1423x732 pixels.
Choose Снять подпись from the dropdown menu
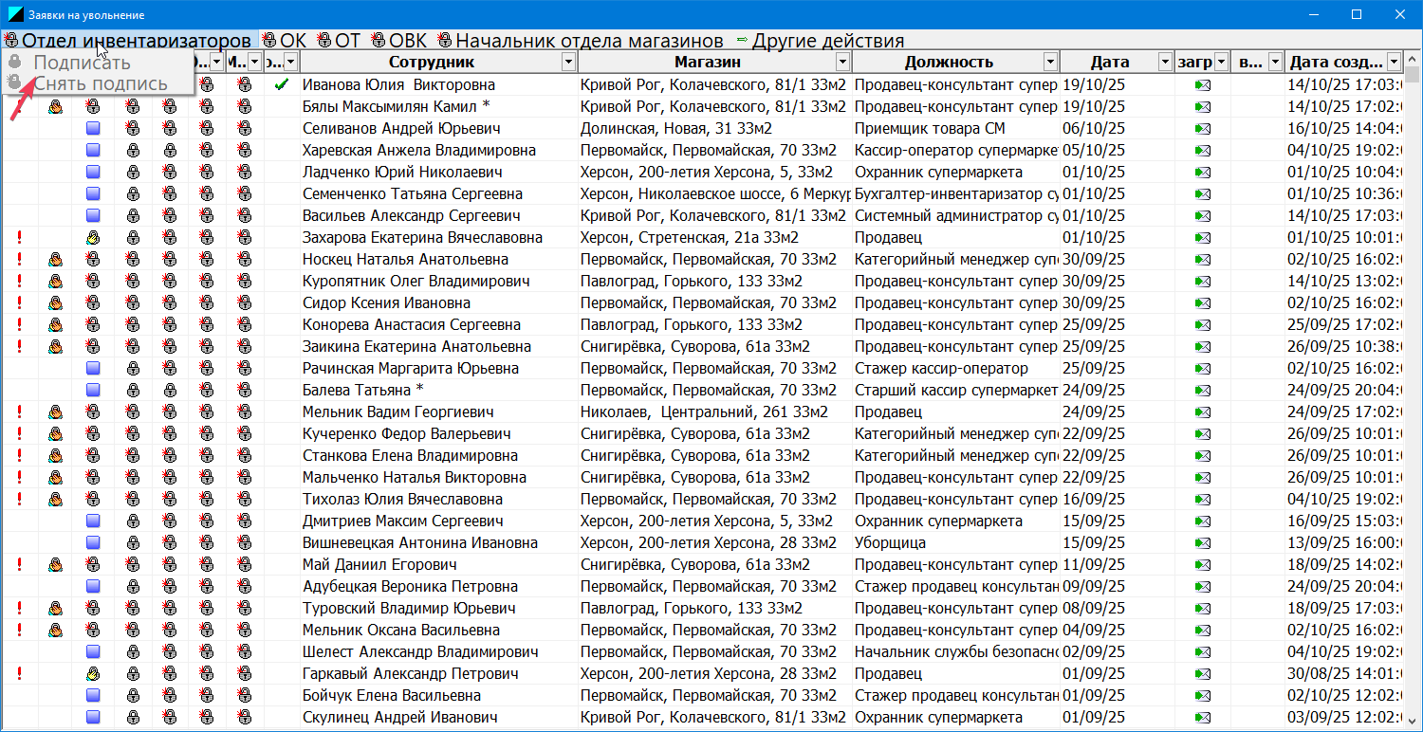pos(100,83)
